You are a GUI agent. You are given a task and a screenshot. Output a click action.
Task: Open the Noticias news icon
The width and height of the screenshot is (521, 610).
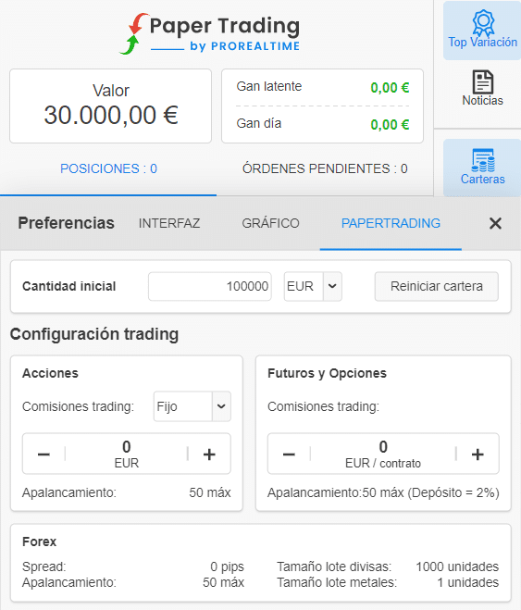coord(482,88)
